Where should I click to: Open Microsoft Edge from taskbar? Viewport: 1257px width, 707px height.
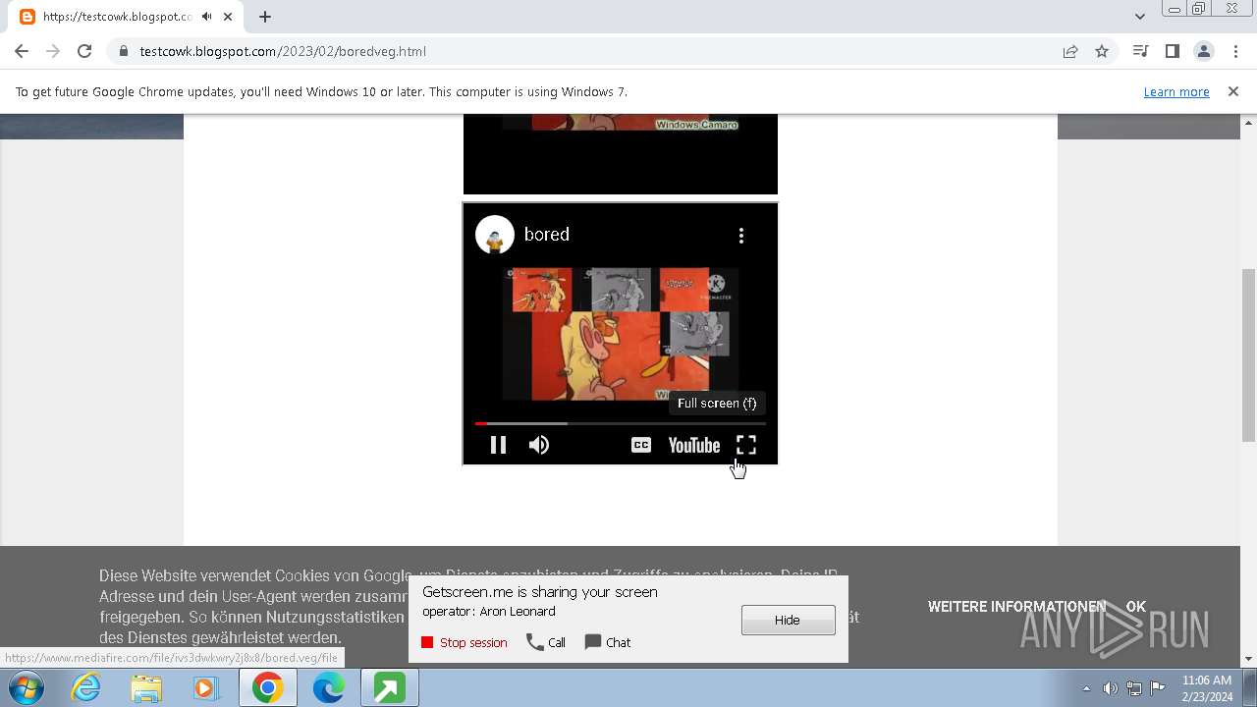pos(328,688)
